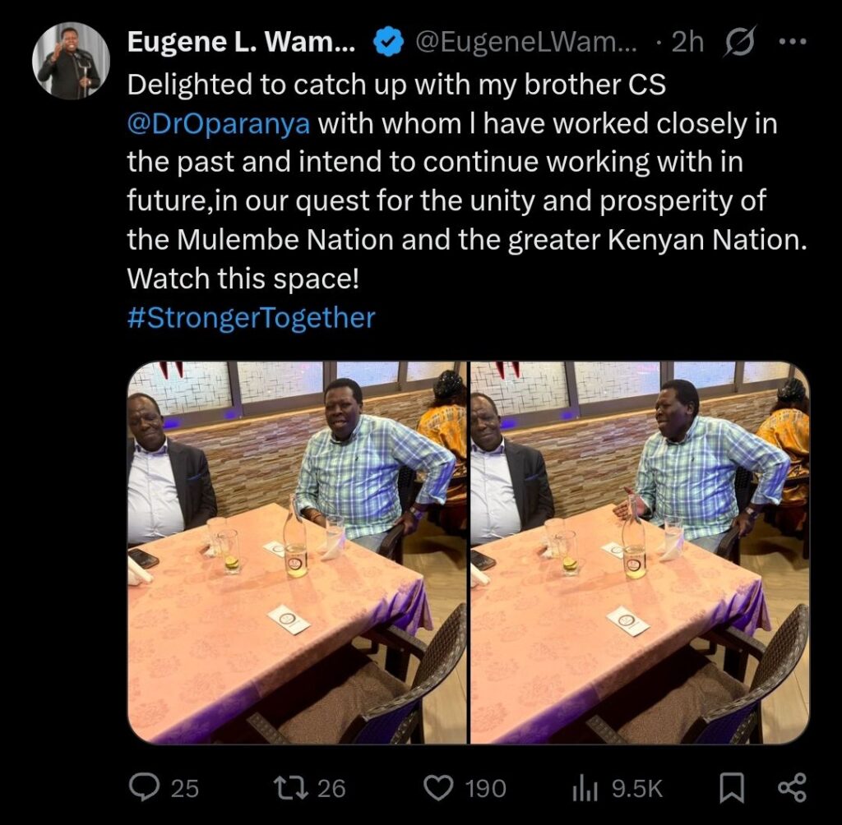Image resolution: width=842 pixels, height=825 pixels.
Task: Click the 9.5K views count
Action: (636, 789)
